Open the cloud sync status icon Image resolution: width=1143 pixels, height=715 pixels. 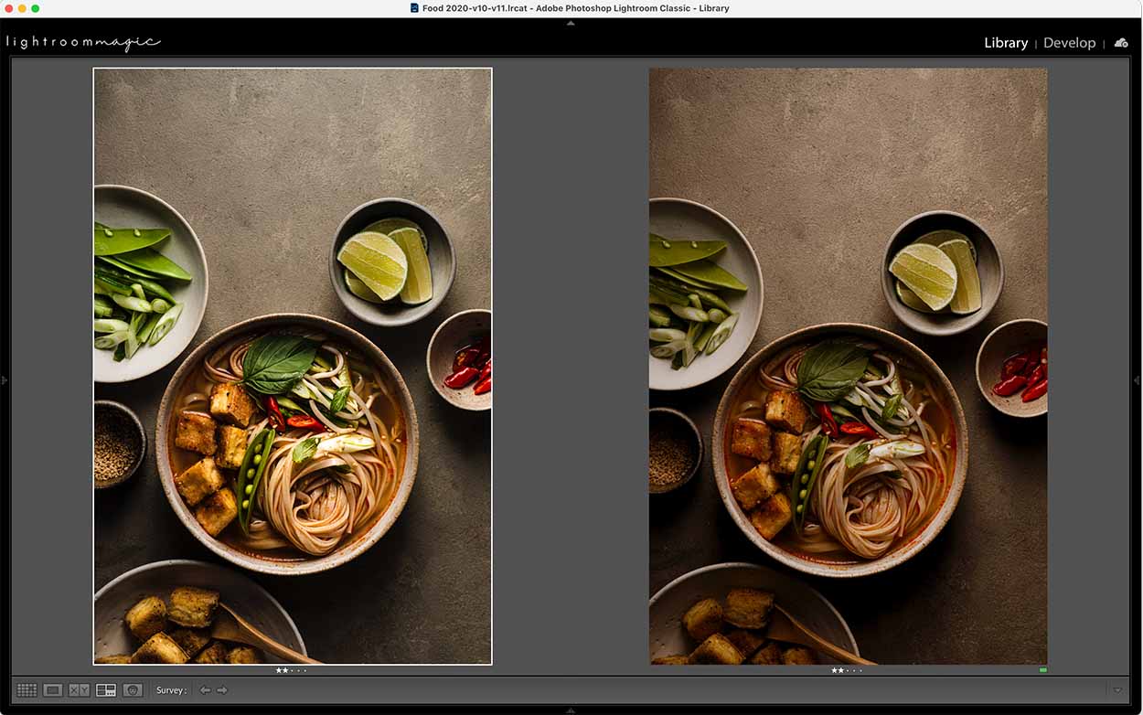(1121, 43)
